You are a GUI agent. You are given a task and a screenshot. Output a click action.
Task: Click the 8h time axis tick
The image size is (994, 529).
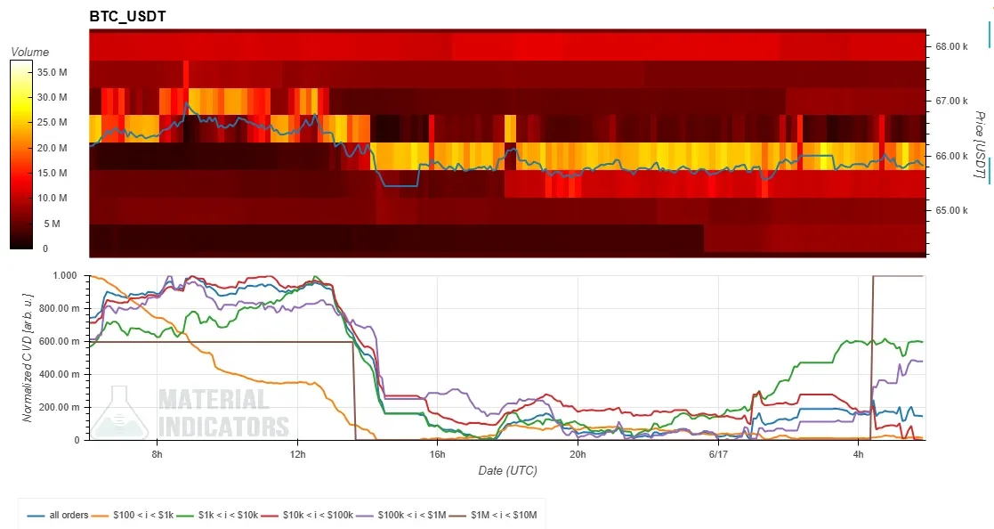(157, 454)
